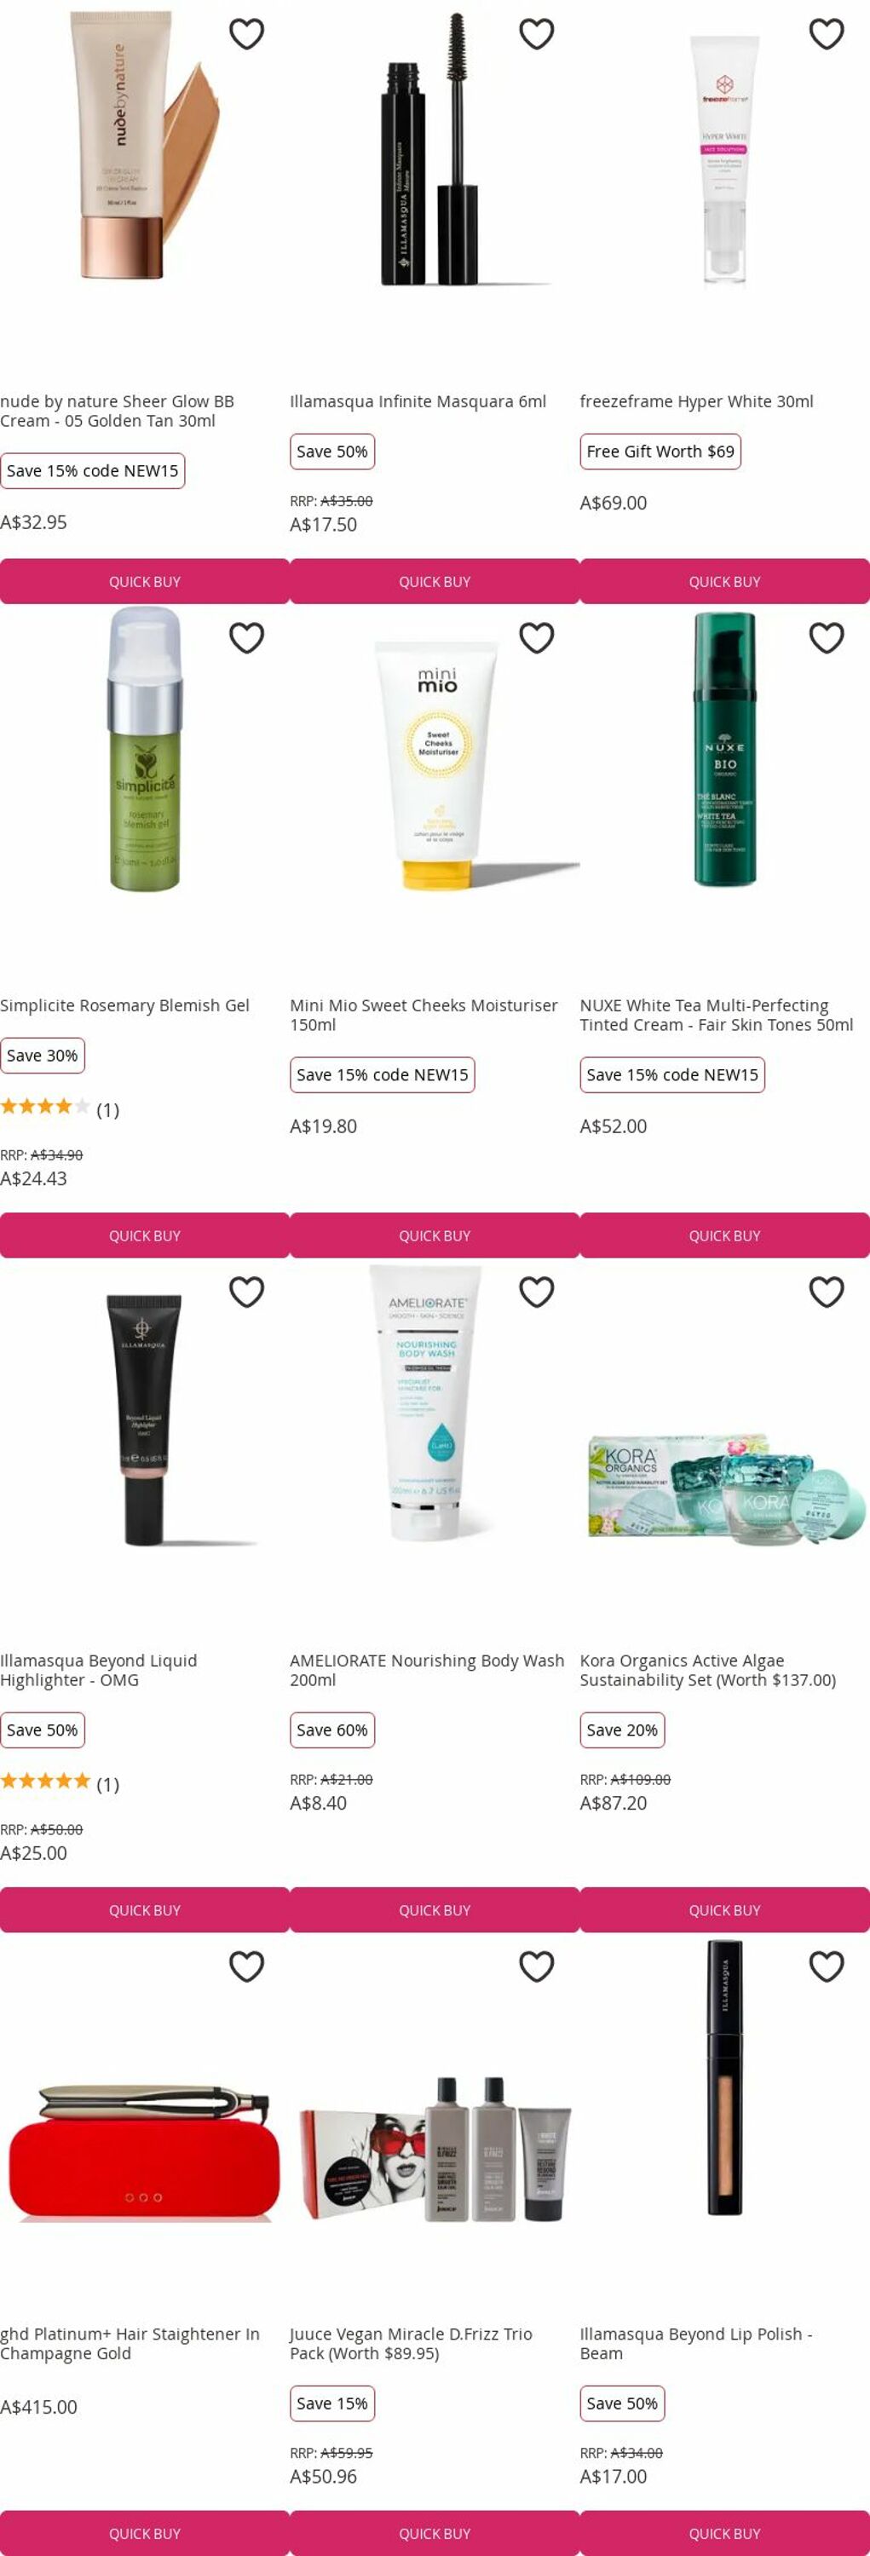Favorite the AMELIORATE Nourishing Body Wash
Screen dimensions: 870x2556
[x=536, y=1292]
